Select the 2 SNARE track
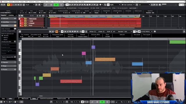 [31, 23]
